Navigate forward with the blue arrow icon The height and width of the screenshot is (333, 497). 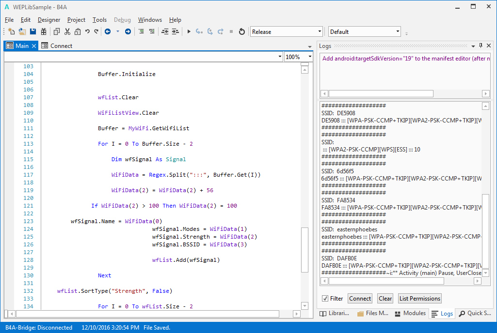tap(128, 32)
